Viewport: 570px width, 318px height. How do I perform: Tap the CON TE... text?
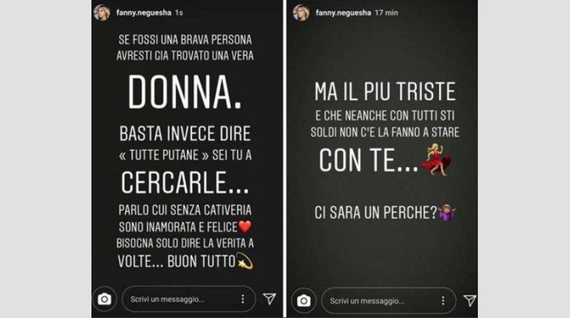point(369,161)
